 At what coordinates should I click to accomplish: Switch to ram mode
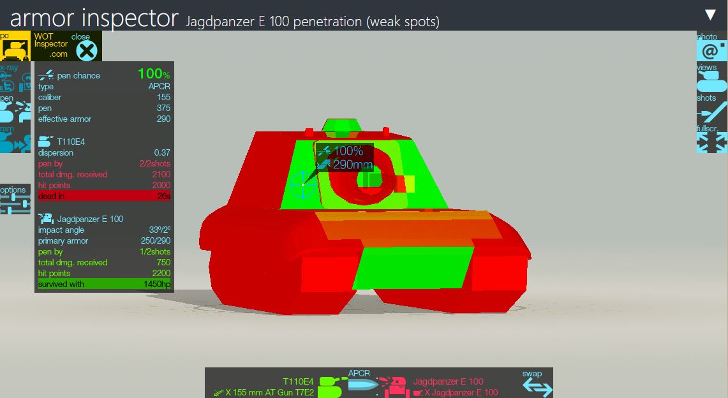(15, 140)
